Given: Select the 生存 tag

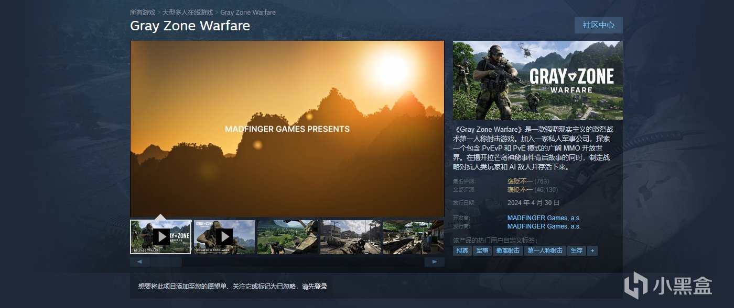Looking at the screenshot, I should pos(577,251).
